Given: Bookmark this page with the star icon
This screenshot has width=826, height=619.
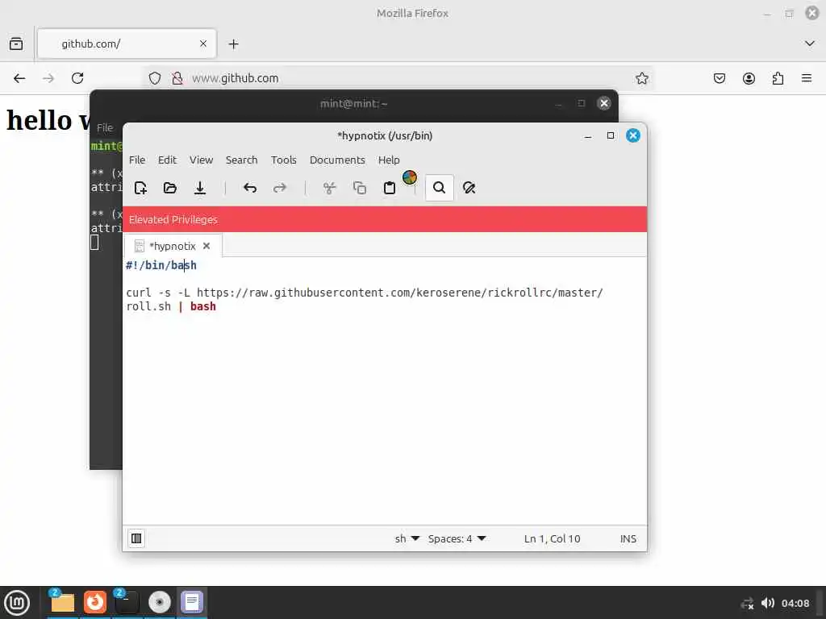Looking at the screenshot, I should (641, 78).
